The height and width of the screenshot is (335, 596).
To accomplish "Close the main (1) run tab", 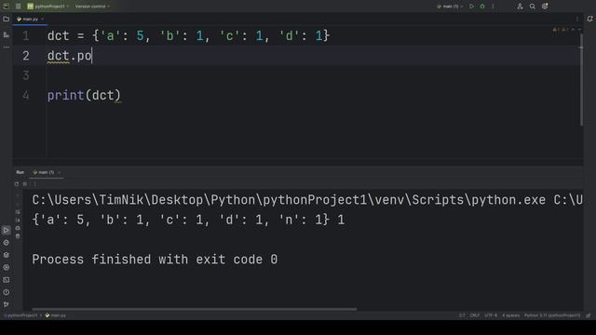I will (x=59, y=172).
